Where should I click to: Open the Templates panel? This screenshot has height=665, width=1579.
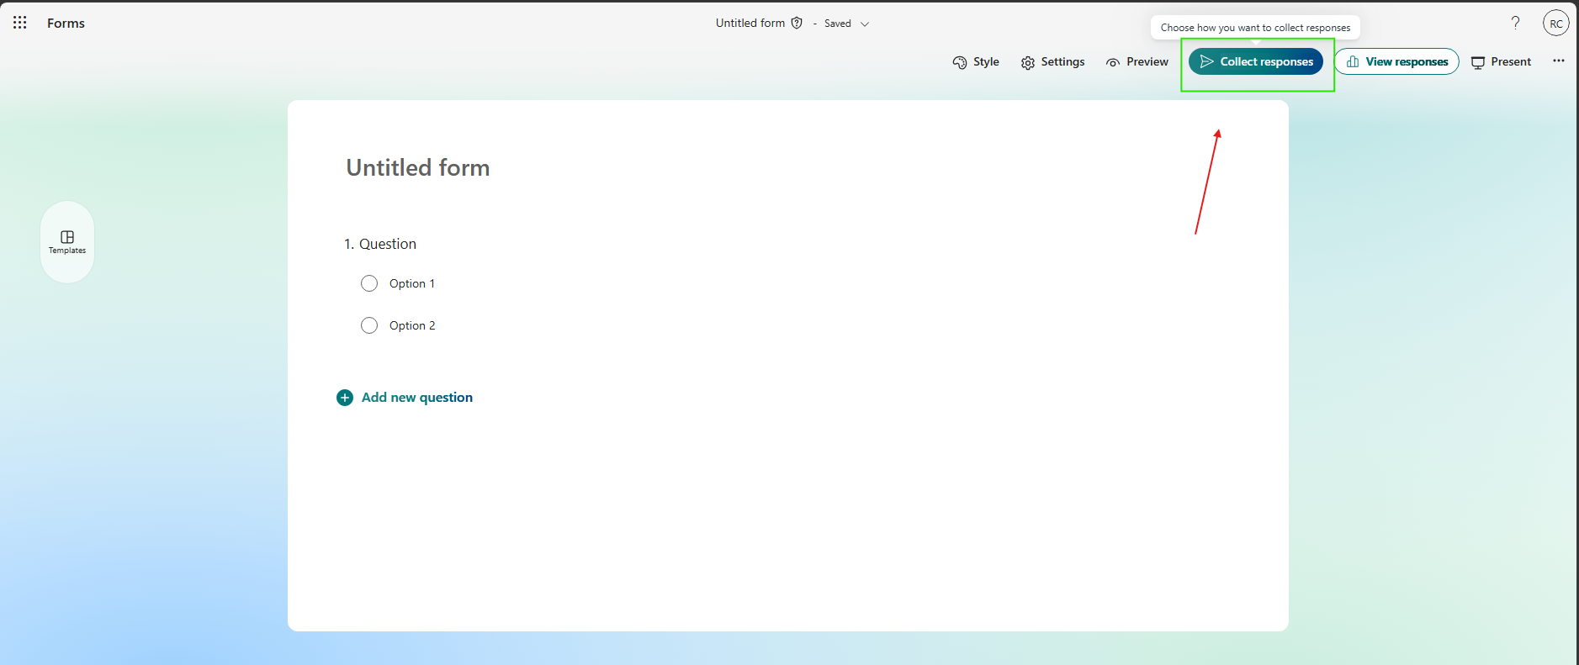coord(67,242)
